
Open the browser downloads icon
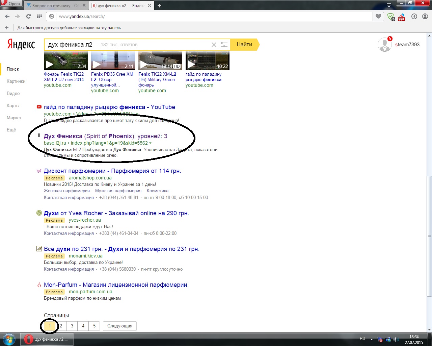coord(414,16)
